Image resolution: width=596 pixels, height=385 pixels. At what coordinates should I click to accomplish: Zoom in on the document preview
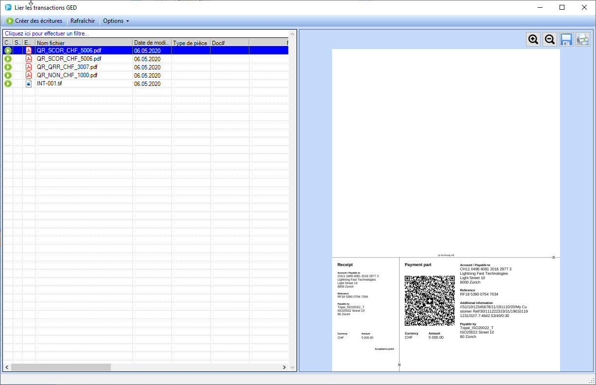(533, 40)
